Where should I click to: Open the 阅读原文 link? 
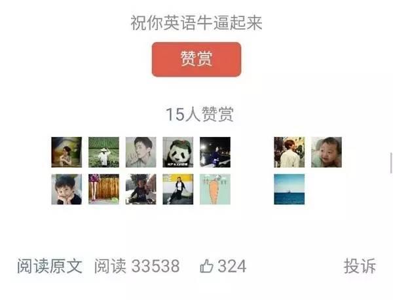[x=50, y=266]
